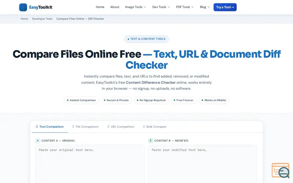293x183 pixels.
Task: Focus the modified text input area
Action: click(x=203, y=164)
